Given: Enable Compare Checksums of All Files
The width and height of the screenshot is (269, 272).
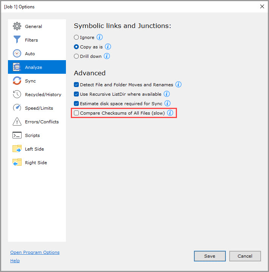Looking at the screenshot, I should tap(77, 113).
